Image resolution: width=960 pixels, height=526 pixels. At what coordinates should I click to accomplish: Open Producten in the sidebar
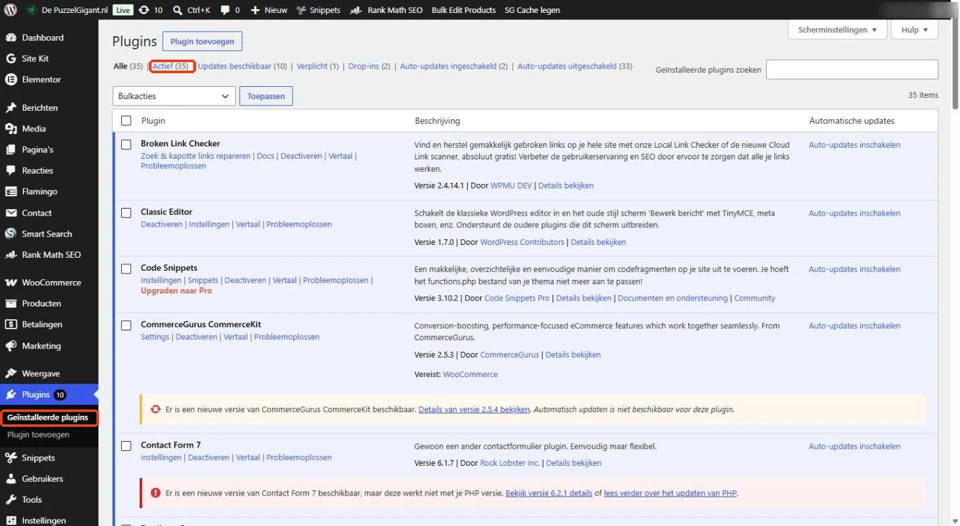[x=41, y=303]
